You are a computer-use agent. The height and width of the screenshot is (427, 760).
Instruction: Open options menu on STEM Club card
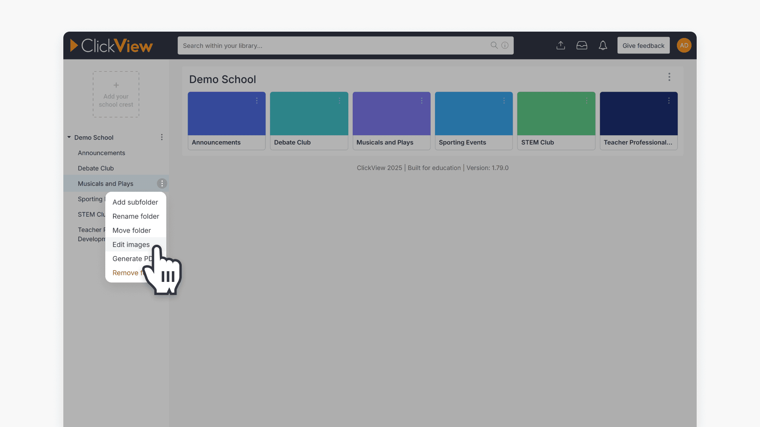pos(586,101)
